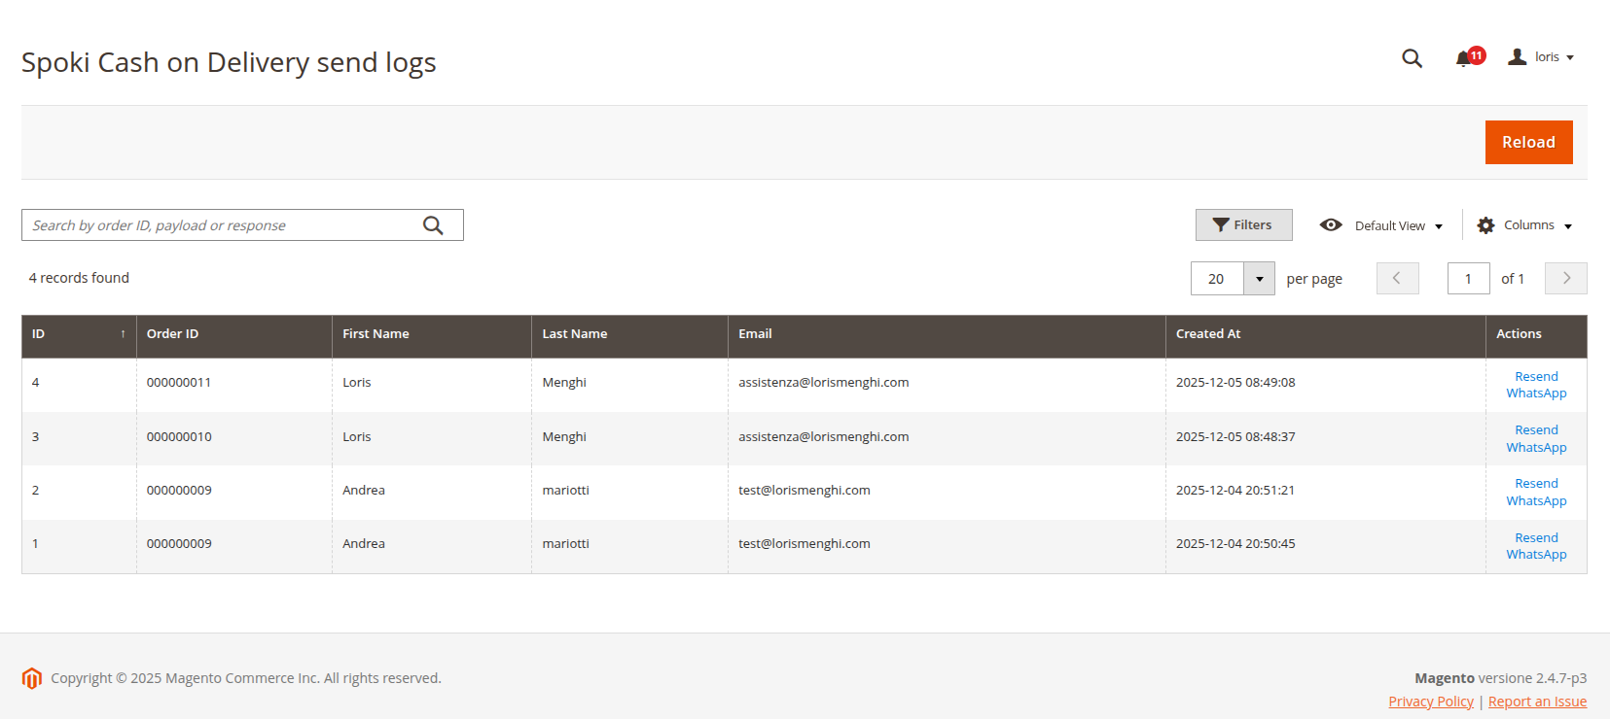Focus the search by order ID field
This screenshot has width=1610, height=719.
point(219,225)
